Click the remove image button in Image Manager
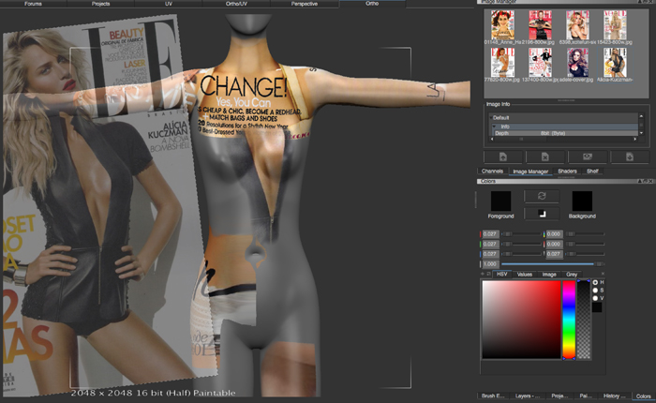Image resolution: width=656 pixels, height=403 pixels. coord(545,157)
